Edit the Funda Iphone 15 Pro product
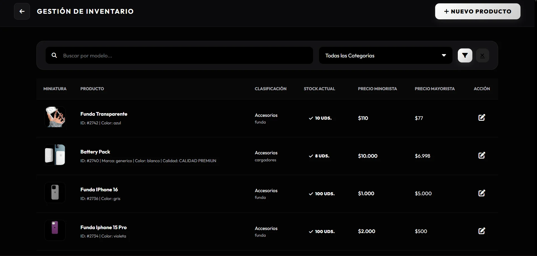This screenshot has height=256, width=537. [x=482, y=231]
